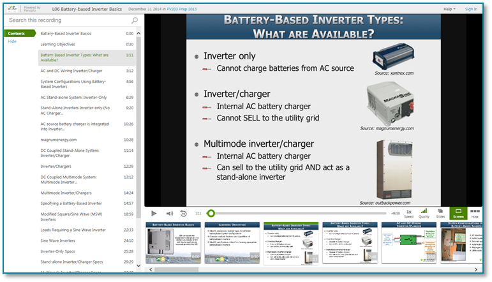Open the playback Speed control

tap(408, 214)
